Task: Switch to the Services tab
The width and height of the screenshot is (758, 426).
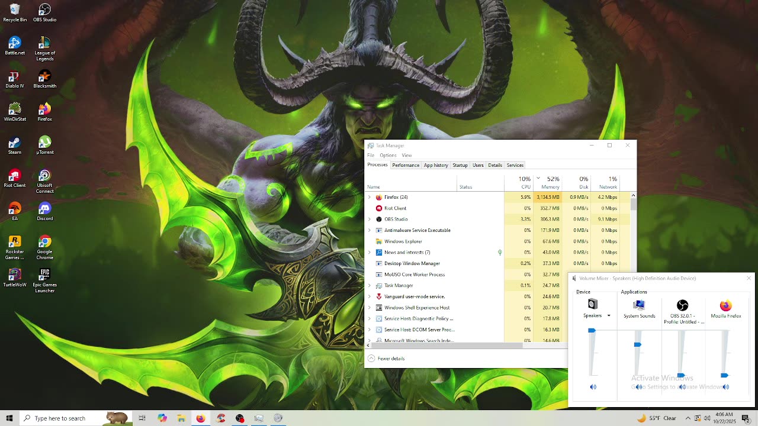Action: pyautogui.click(x=515, y=165)
